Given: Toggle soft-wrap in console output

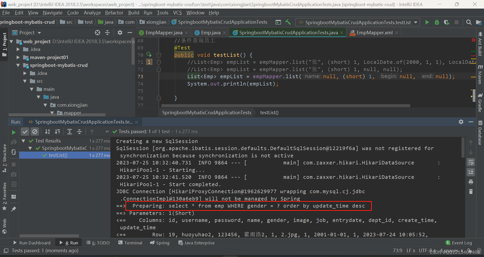Looking at the screenshot, I should click(x=471, y=162).
